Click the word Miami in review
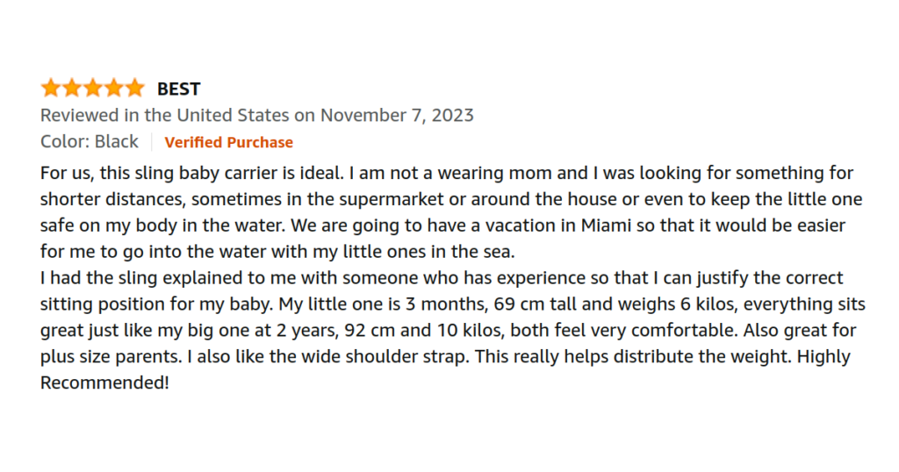899x472 pixels. [x=606, y=225]
